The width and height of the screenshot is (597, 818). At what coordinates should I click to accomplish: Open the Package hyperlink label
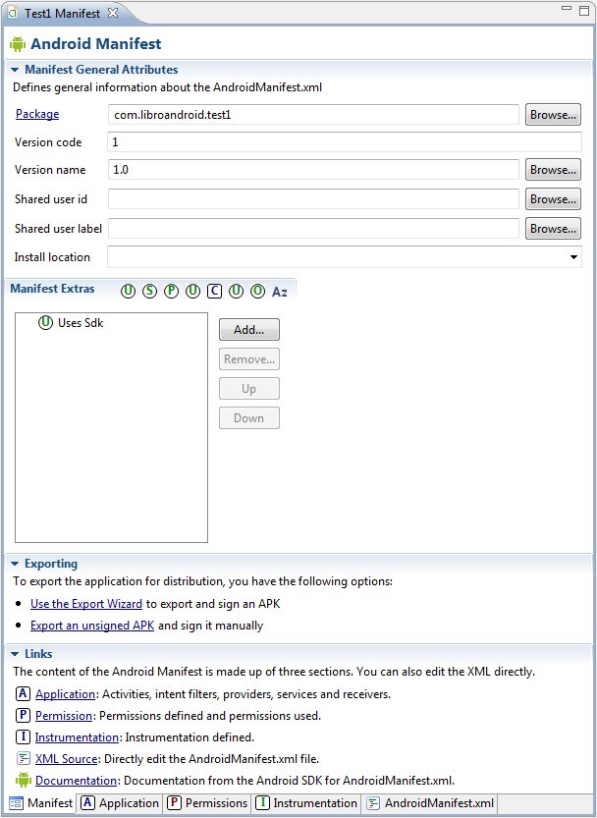pyautogui.click(x=37, y=114)
